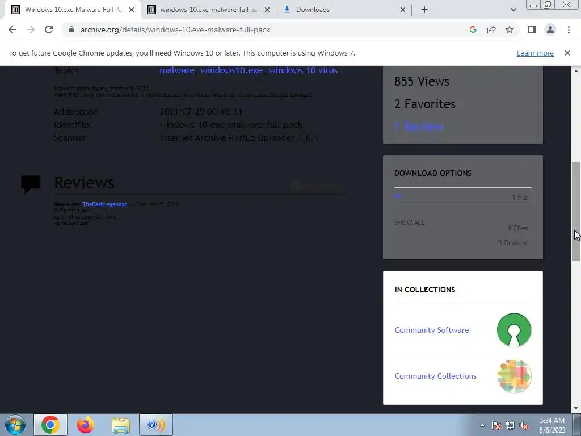Open the windows10.exe topic link
Image resolution: width=581 pixels, height=436 pixels.
click(x=231, y=70)
